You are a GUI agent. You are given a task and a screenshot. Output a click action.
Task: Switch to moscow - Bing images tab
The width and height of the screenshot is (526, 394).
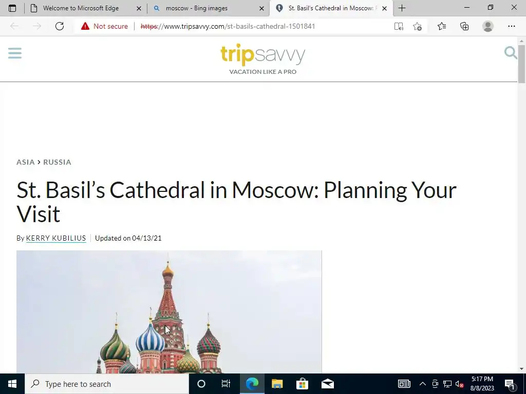[x=208, y=8]
